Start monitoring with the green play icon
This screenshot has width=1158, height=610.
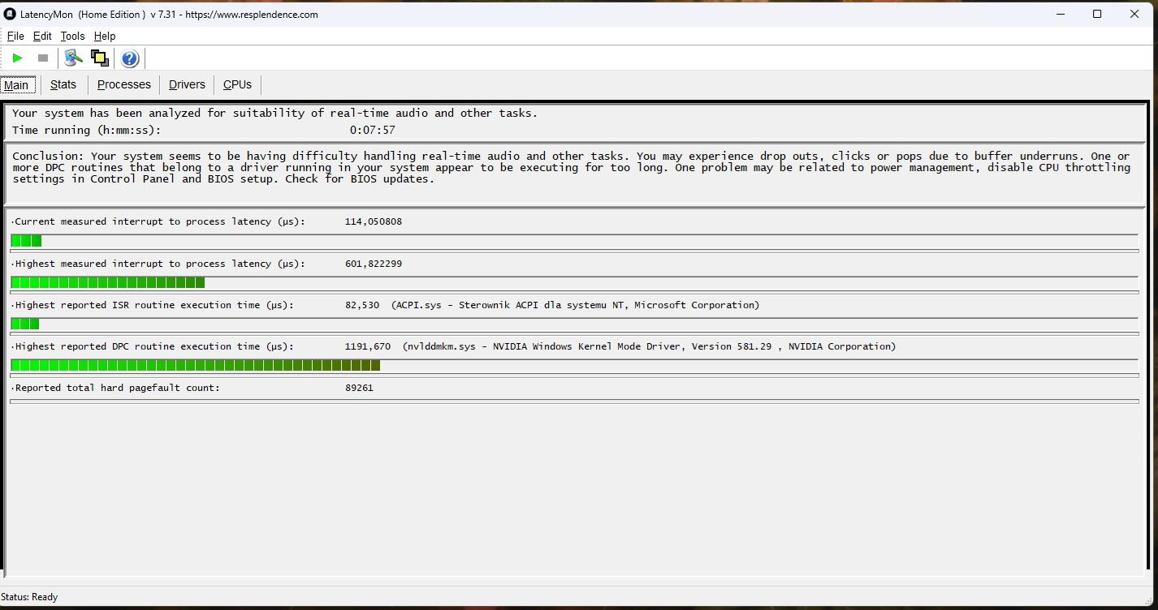(x=17, y=58)
